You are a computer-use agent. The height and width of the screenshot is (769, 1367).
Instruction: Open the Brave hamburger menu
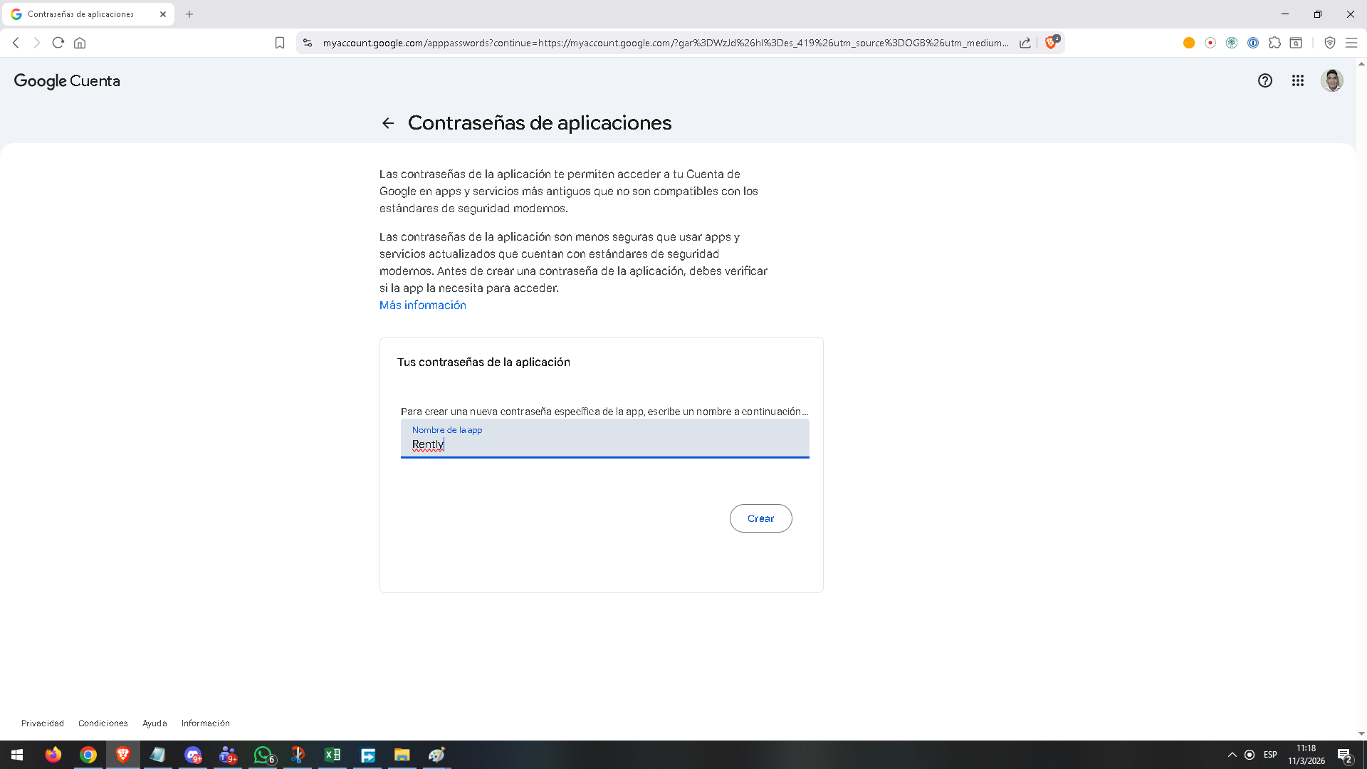[x=1351, y=43]
